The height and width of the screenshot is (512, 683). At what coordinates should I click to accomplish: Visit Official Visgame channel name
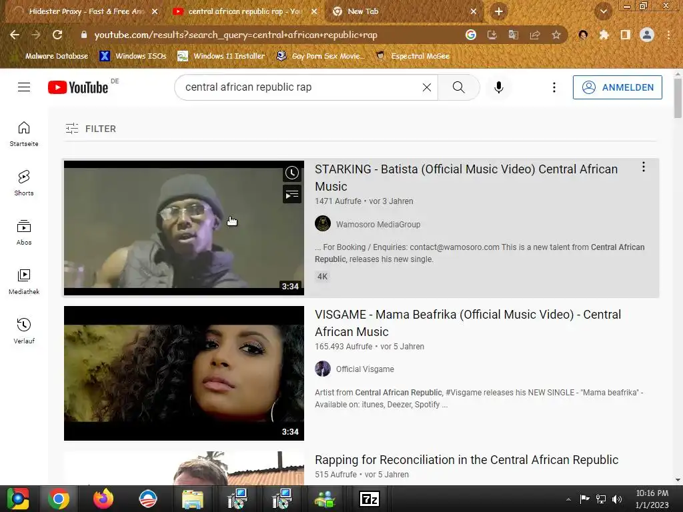[x=365, y=369]
